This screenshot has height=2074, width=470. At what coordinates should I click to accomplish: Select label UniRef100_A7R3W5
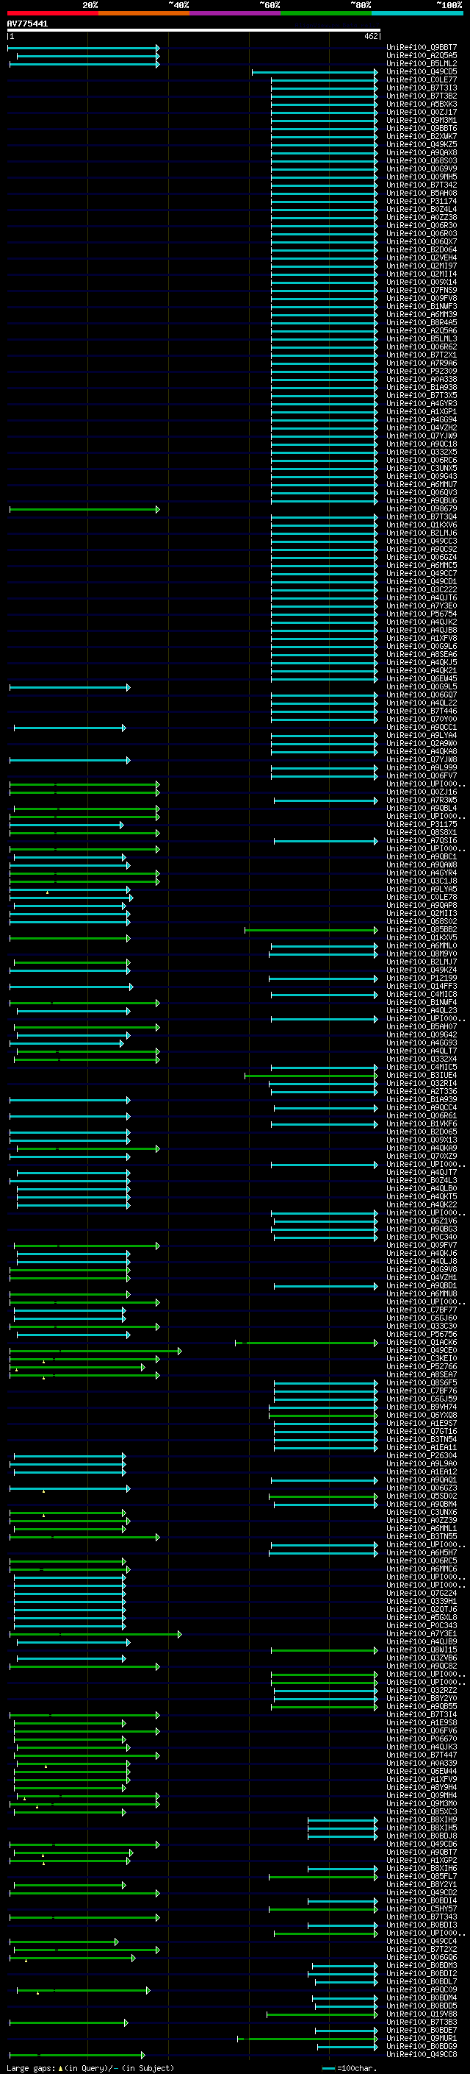click(x=421, y=800)
